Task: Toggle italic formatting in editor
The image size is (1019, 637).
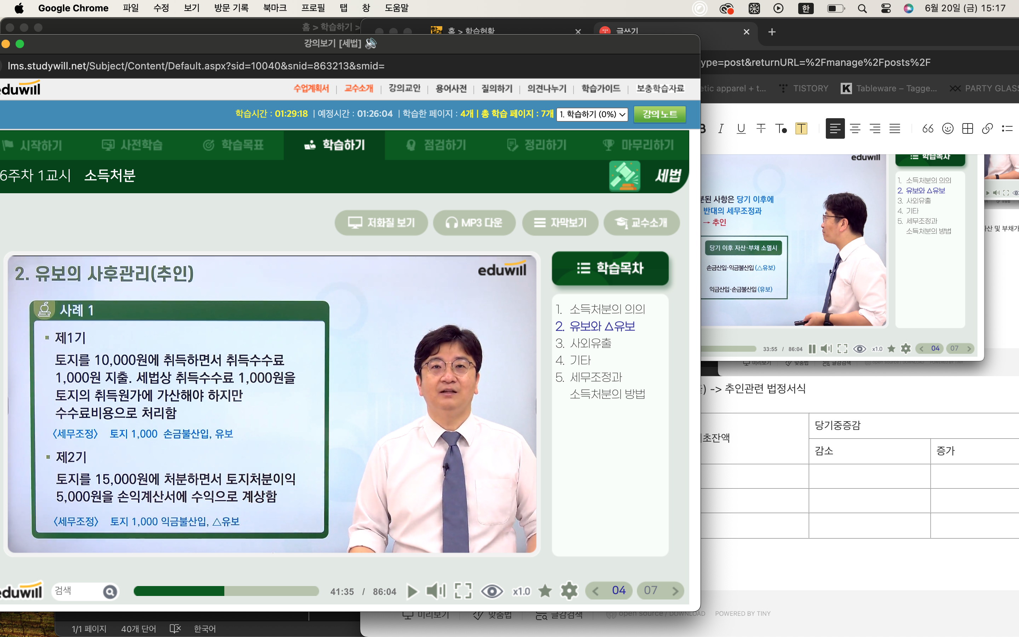Action: click(721, 128)
